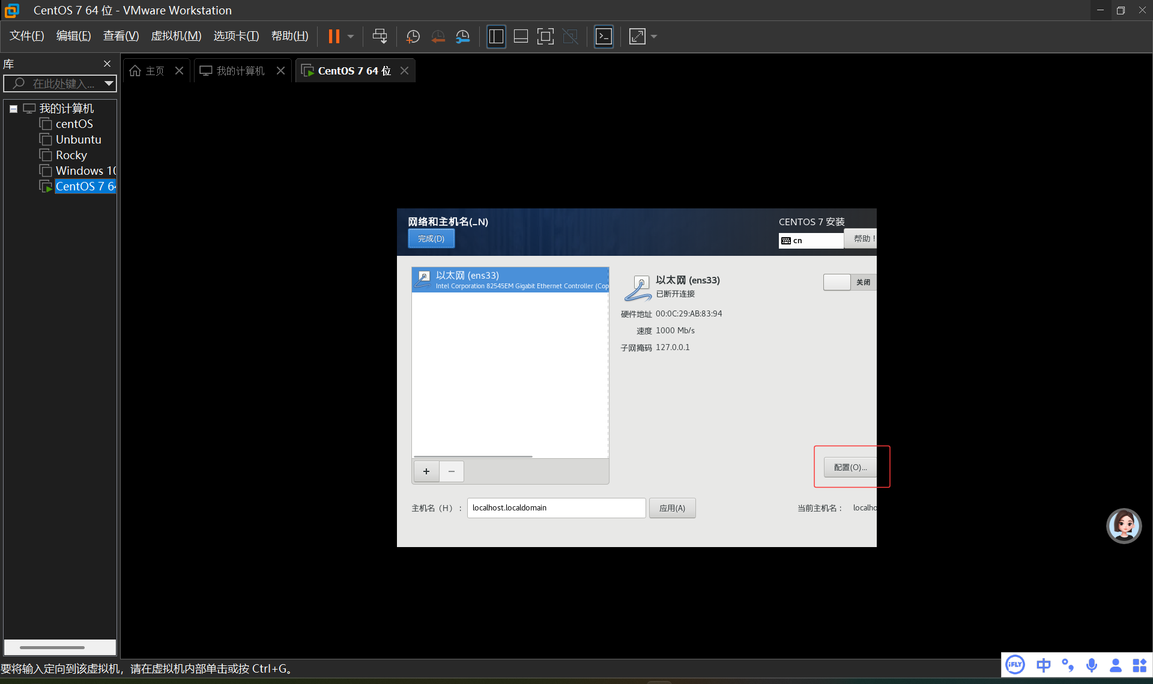Viewport: 1153px width, 684px height.
Task: Add a network device with plus button
Action: [426, 471]
